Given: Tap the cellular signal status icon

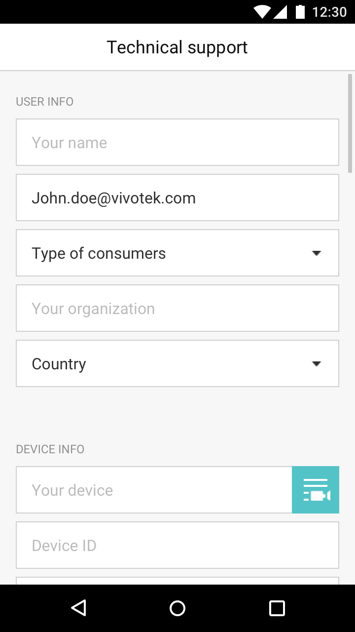Looking at the screenshot, I should tap(280, 11).
